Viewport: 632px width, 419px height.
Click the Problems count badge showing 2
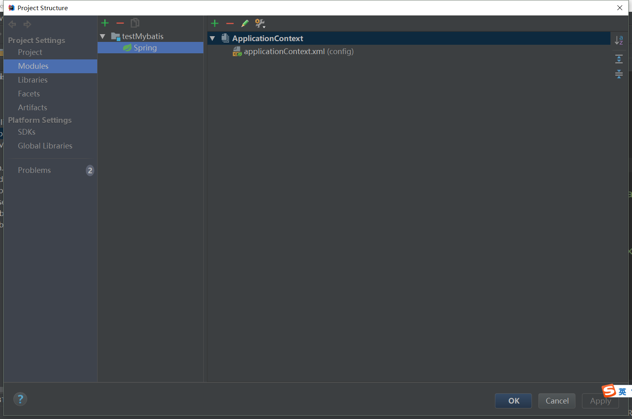pyautogui.click(x=90, y=170)
